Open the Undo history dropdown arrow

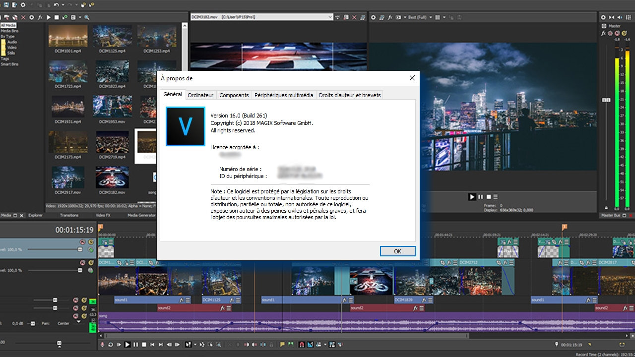[63, 5]
